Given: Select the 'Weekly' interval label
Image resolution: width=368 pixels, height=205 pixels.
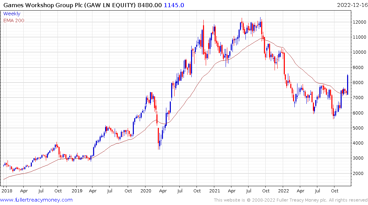Looking at the screenshot, I should click(x=12, y=14).
